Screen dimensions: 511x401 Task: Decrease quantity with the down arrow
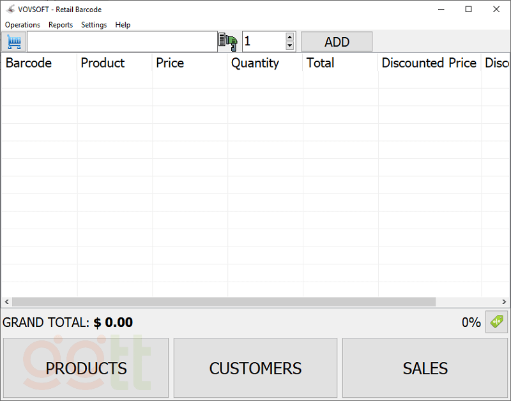[x=290, y=46]
